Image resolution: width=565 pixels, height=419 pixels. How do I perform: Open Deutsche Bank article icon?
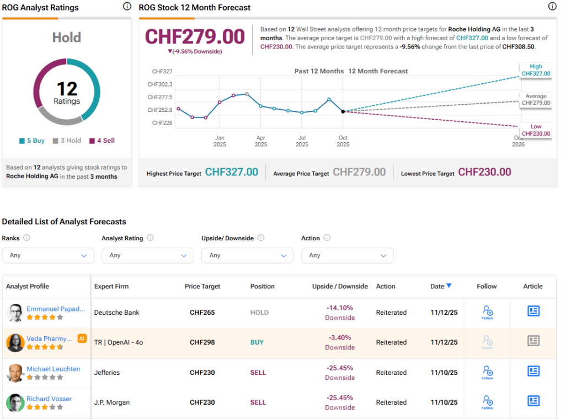[x=533, y=311]
